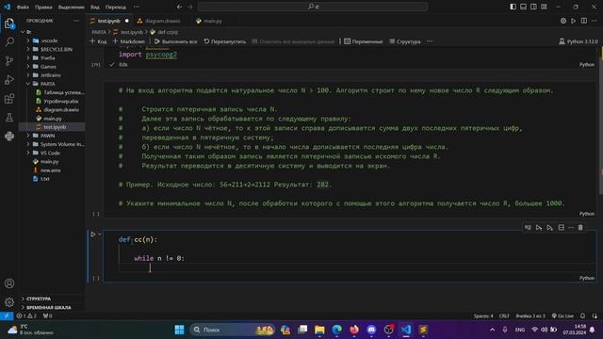Open Discord from the taskbar
This screenshot has width=603, height=339.
(x=371, y=330)
